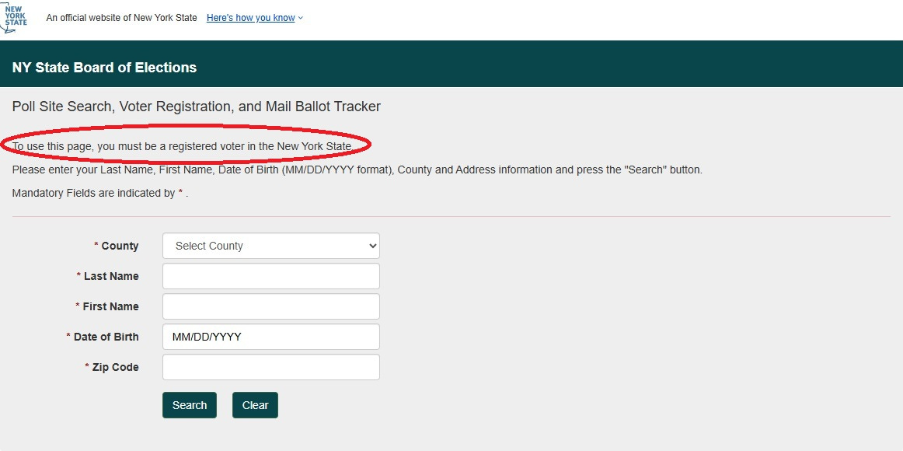The width and height of the screenshot is (903, 451).
Task: Click the Clear button
Action: click(255, 405)
